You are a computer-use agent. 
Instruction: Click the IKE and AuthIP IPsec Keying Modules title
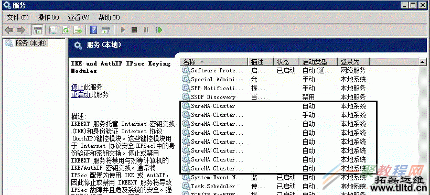pos(121,67)
